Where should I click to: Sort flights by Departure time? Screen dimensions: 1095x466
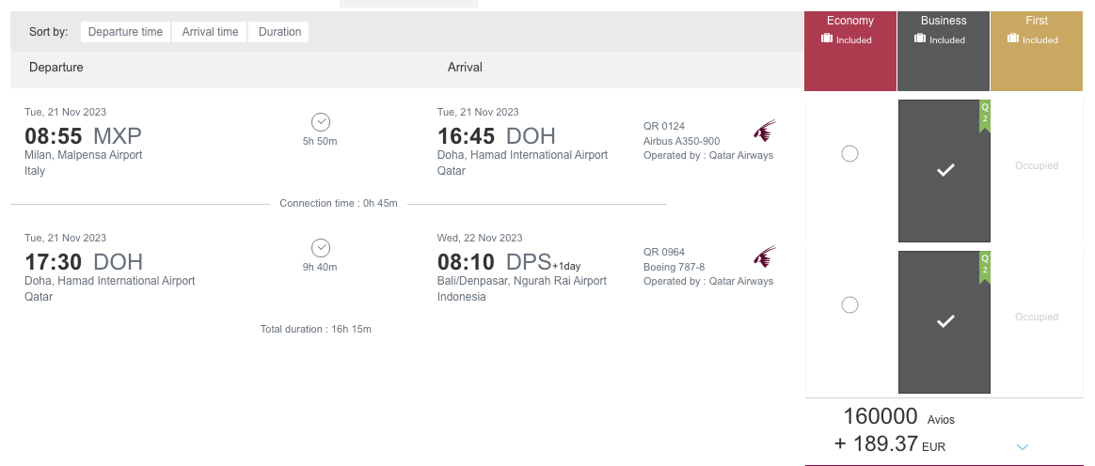tap(126, 32)
